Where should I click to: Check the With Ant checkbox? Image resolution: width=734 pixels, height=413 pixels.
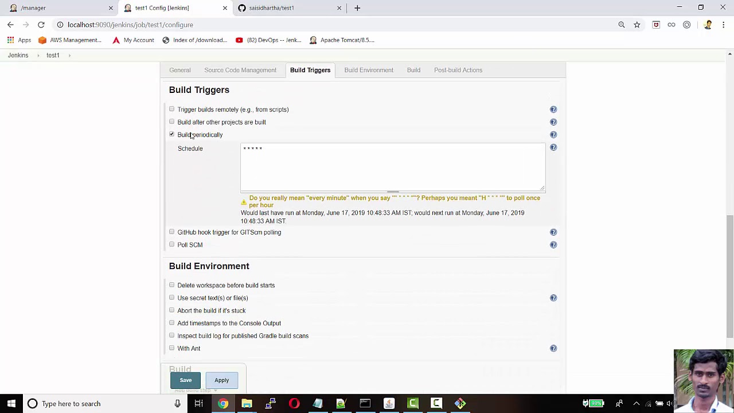point(171,348)
